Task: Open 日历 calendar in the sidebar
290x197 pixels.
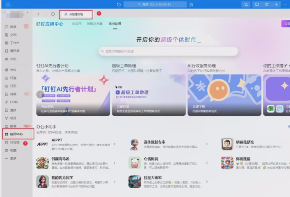Action: point(11,86)
